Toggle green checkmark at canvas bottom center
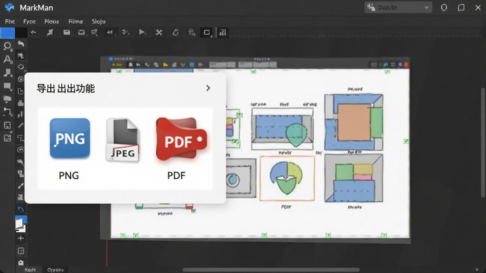The width and height of the screenshot is (486, 273). 264,236
